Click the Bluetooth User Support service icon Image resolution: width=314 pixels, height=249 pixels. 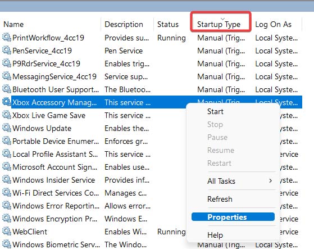[7, 89]
